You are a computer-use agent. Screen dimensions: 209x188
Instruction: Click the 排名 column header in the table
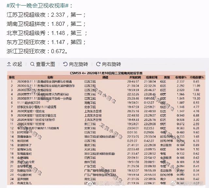point(12,77)
